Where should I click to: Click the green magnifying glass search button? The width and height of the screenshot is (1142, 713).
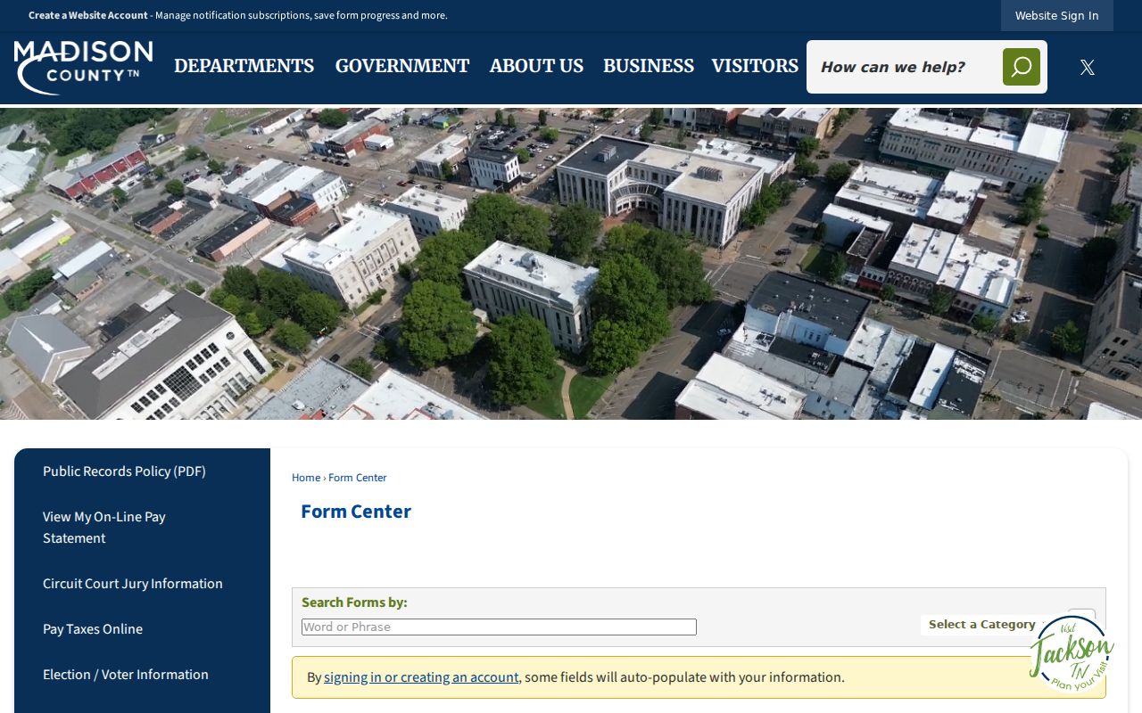(x=1022, y=67)
